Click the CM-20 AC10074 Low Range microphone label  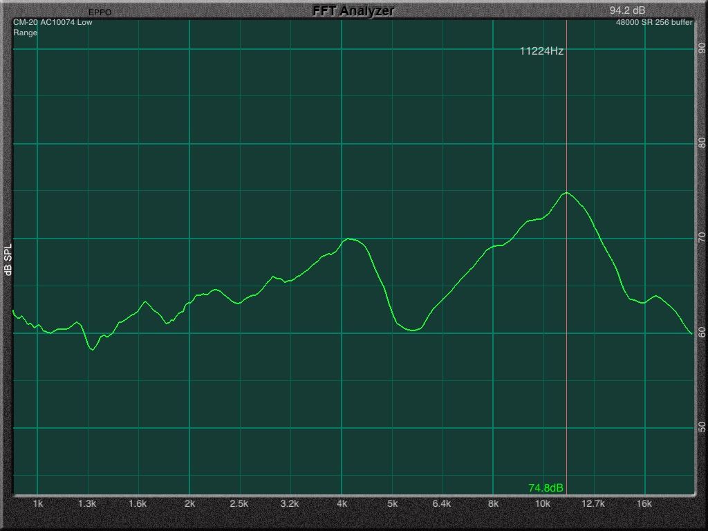(53, 27)
